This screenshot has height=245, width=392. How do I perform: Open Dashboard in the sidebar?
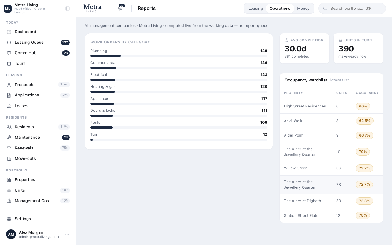[38, 32]
